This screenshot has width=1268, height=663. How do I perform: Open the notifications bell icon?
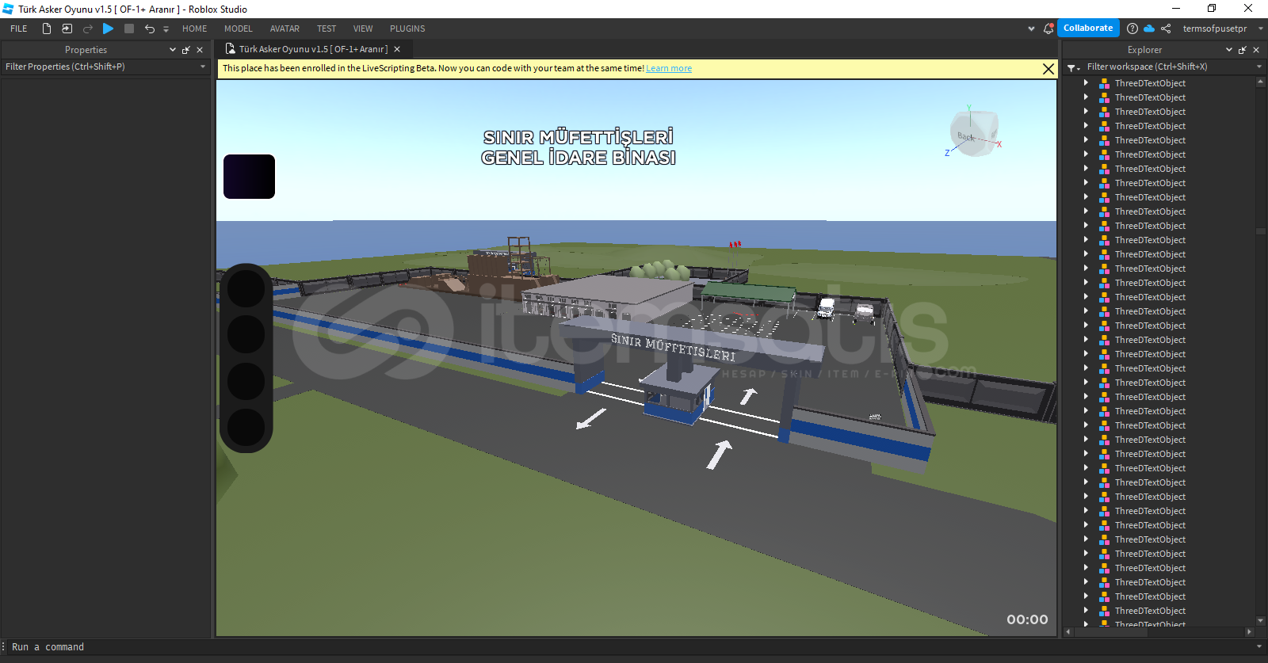(x=1048, y=29)
